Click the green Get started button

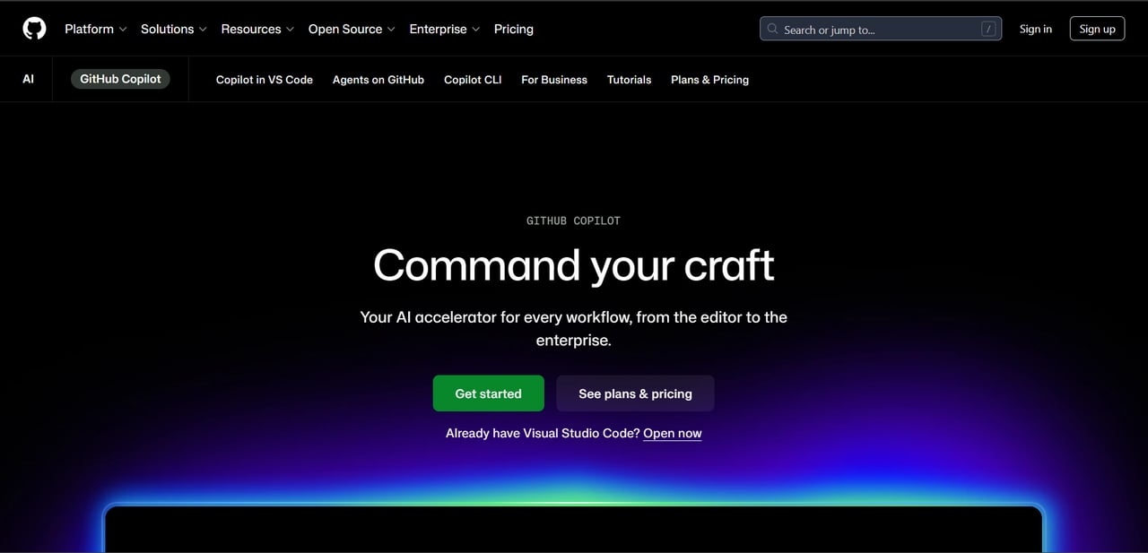pos(488,393)
